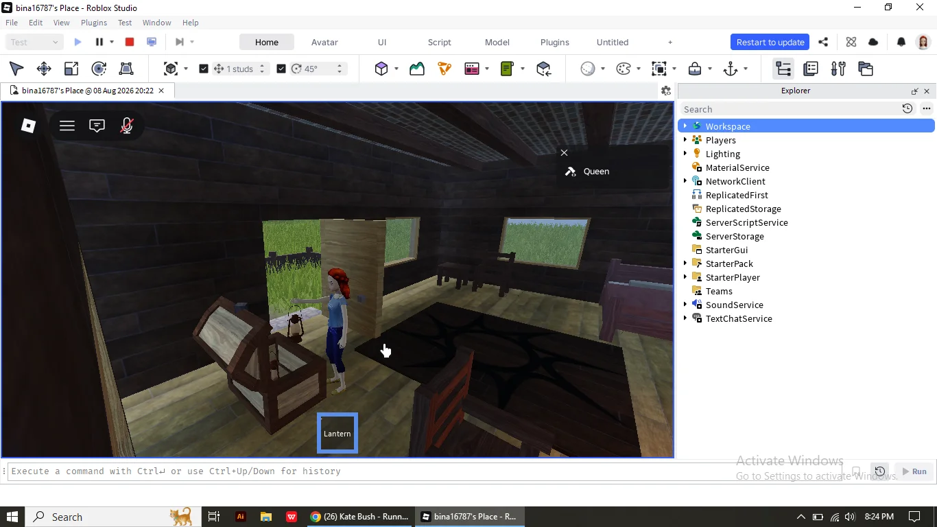Open the Terrain editor
Image resolution: width=937 pixels, height=527 pixels.
[417, 69]
